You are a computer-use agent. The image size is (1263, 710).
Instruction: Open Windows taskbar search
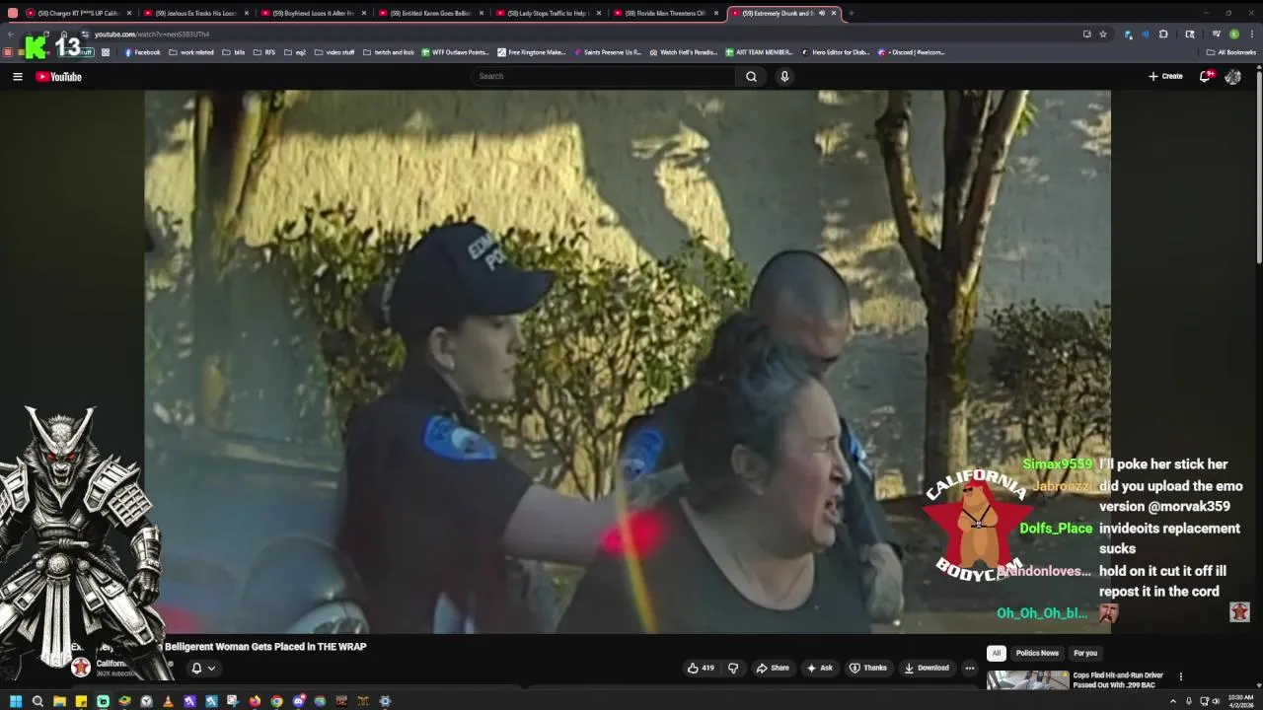tap(37, 701)
